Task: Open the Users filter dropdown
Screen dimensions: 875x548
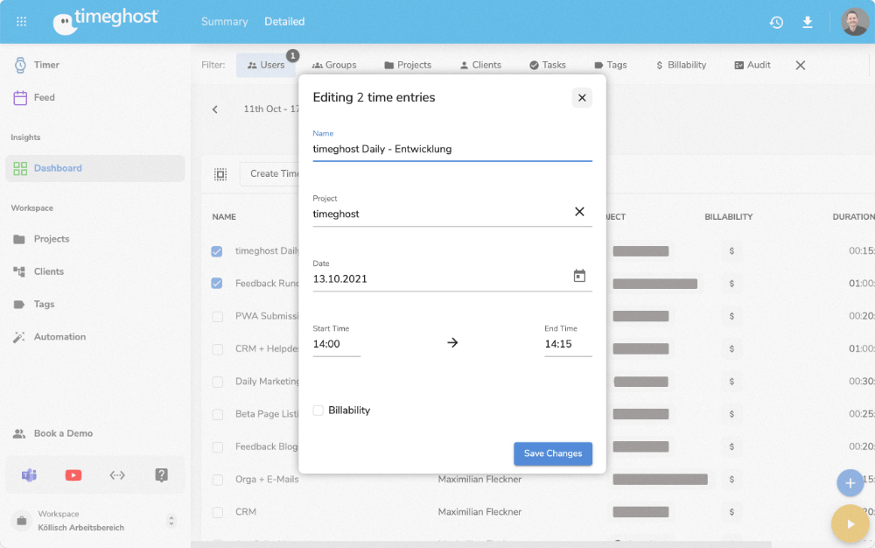Action: click(x=266, y=65)
